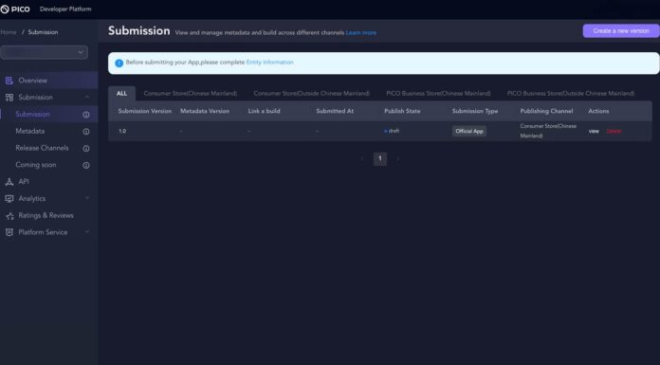Expand the Analytics sidebar section

[x=87, y=198]
